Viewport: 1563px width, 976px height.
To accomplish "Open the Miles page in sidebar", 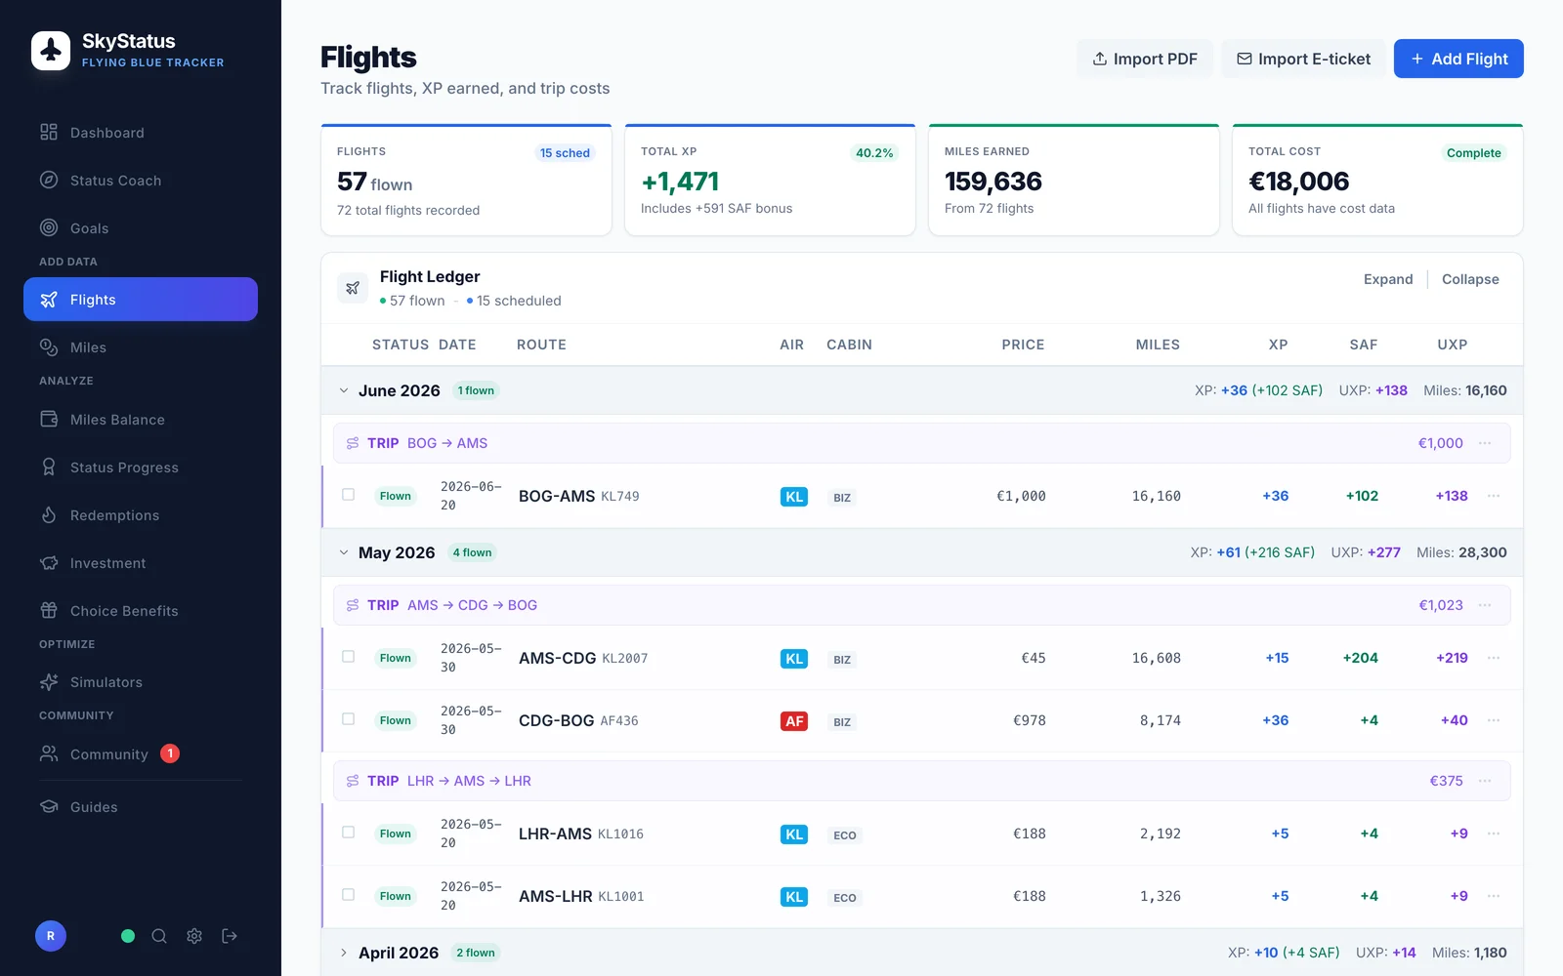I will click(x=141, y=347).
